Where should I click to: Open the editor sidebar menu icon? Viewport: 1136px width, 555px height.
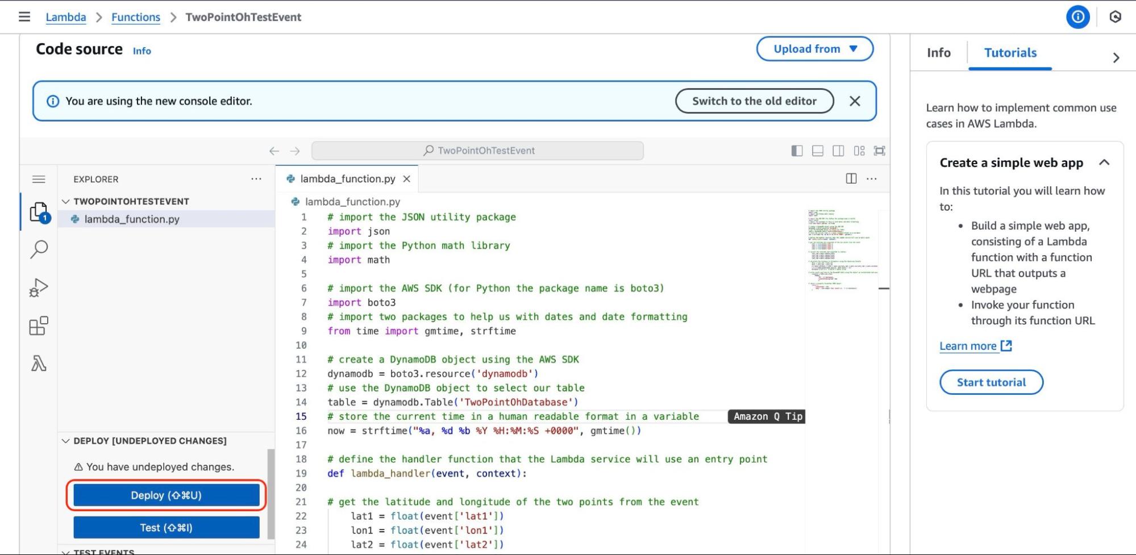(39, 180)
